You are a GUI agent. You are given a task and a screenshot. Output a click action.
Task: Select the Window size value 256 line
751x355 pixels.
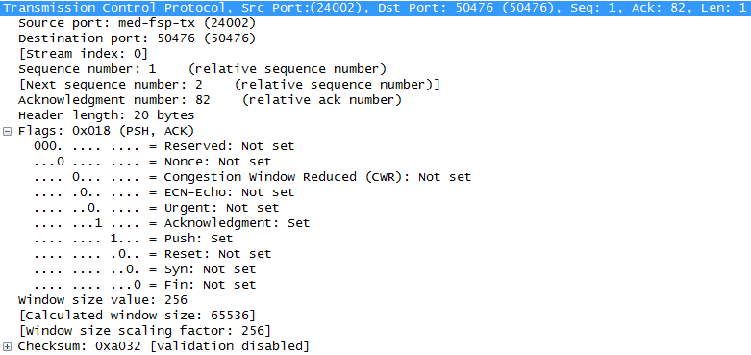click(x=103, y=300)
